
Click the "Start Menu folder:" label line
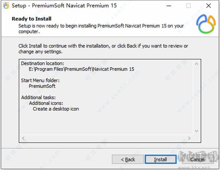click(x=40, y=80)
